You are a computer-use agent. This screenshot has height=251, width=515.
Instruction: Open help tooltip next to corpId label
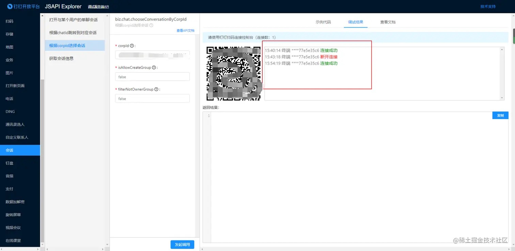pyautogui.click(x=132, y=46)
